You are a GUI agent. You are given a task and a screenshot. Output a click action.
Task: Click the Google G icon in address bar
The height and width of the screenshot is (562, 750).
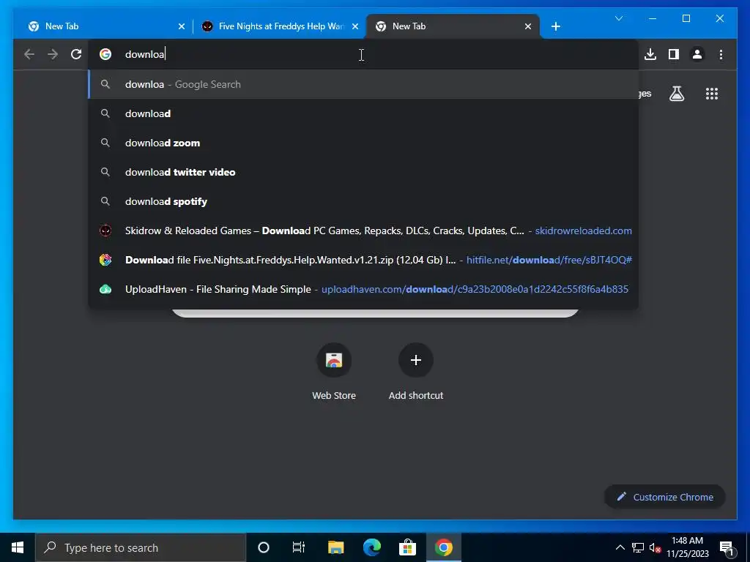[x=105, y=54]
